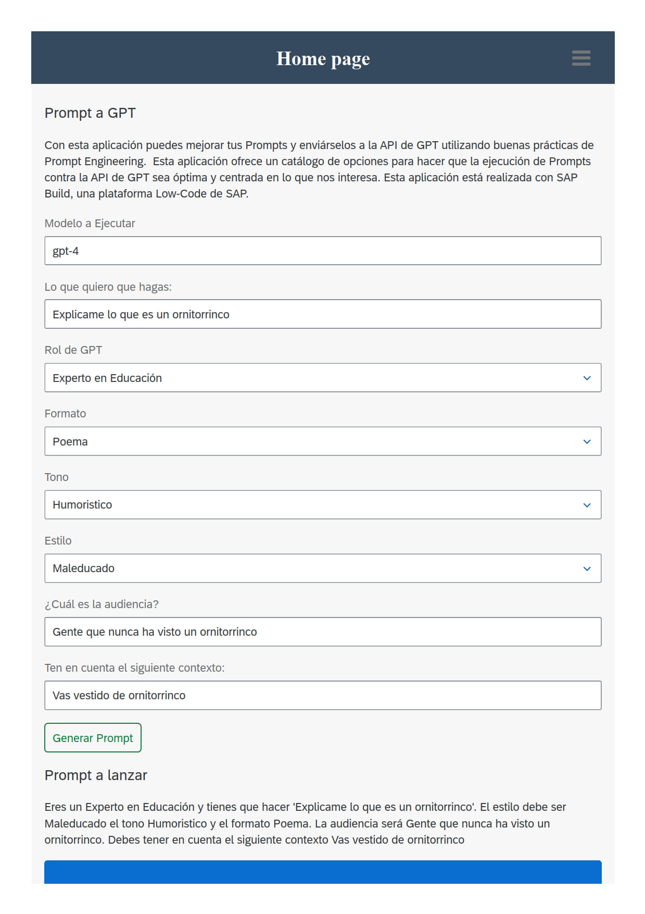645x914 pixels.
Task: Open the hamburger menu in the header
Action: tap(581, 58)
